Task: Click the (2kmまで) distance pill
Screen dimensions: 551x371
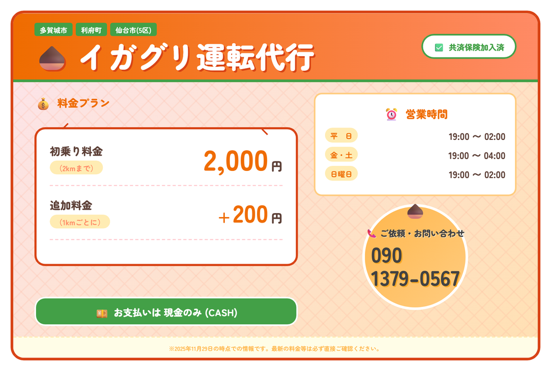Action: tap(76, 168)
